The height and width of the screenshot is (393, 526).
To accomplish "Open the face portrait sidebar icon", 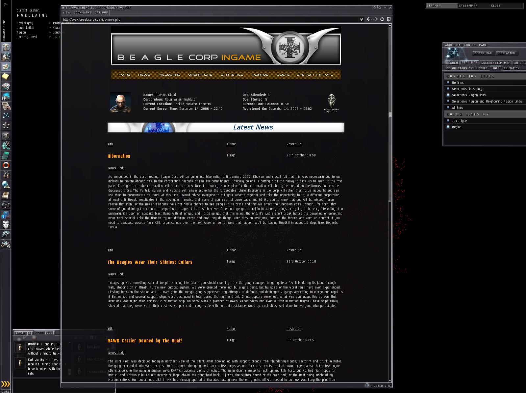I will coord(6,224).
